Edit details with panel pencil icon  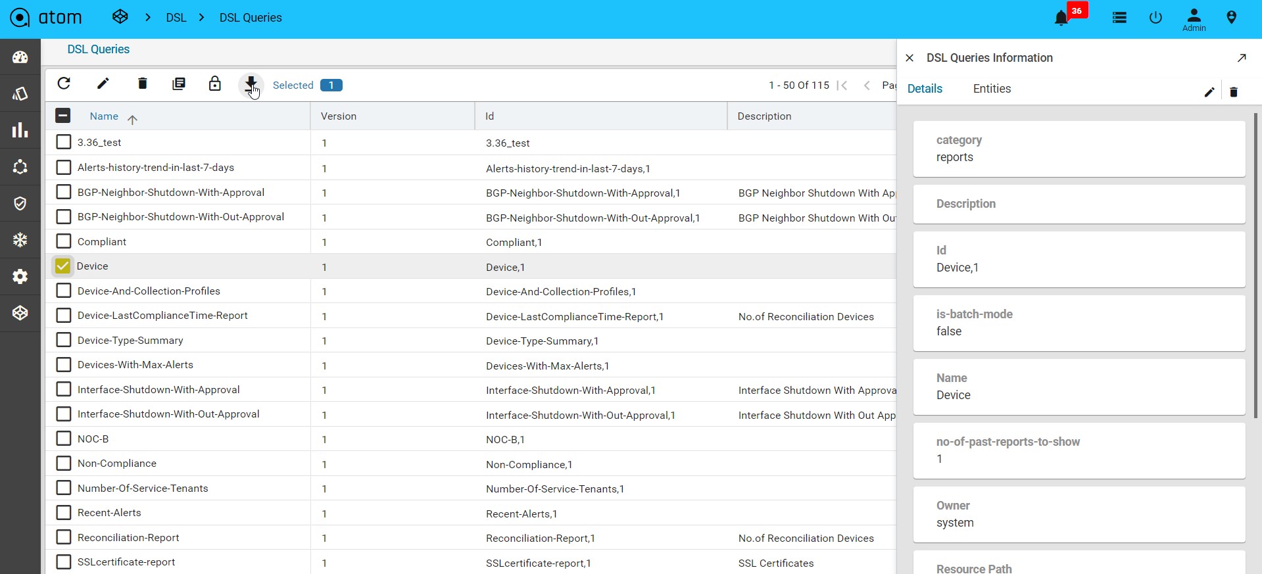[1209, 92]
